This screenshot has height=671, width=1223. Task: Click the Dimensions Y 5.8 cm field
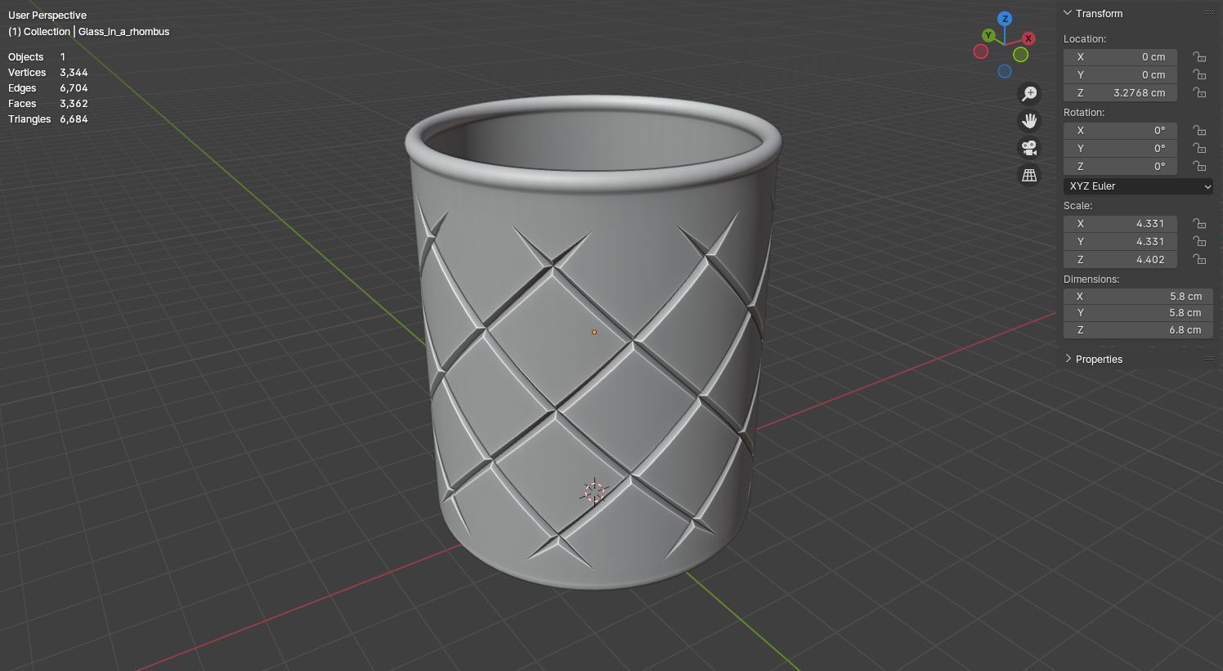point(1138,313)
